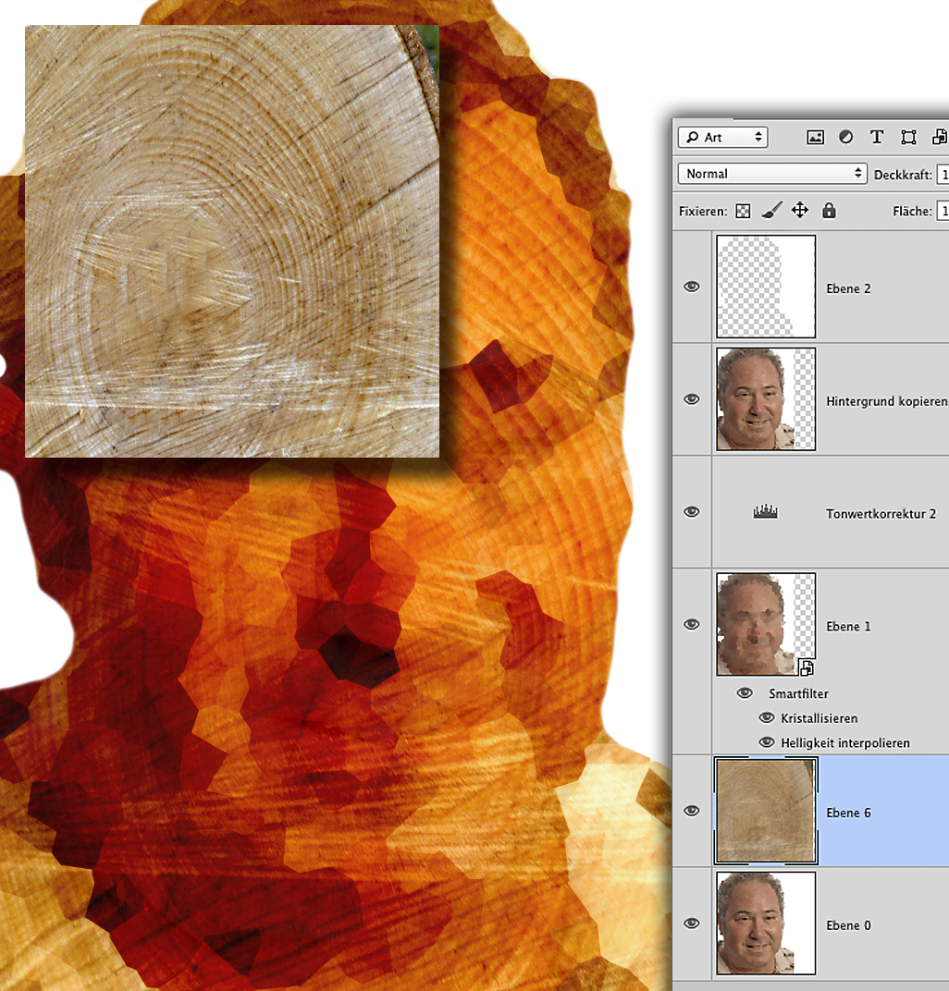Click the Kristallisieren filter entry
The height and width of the screenshot is (991, 949).
pos(820,718)
